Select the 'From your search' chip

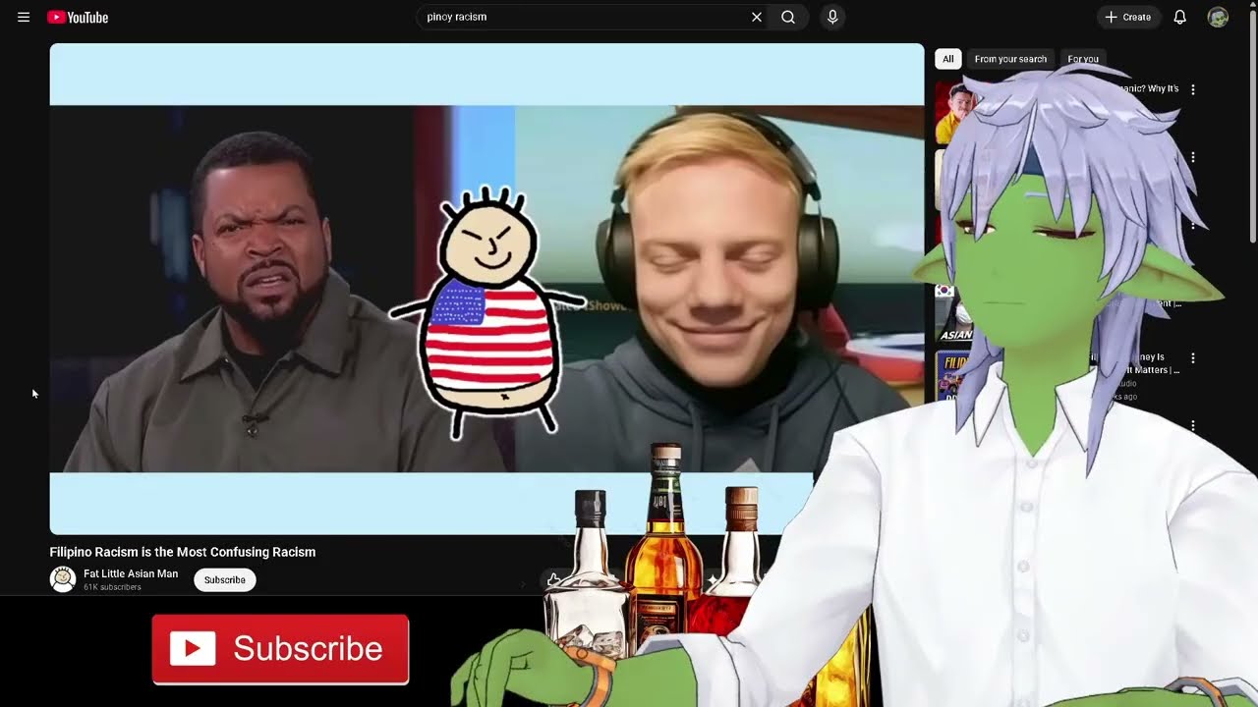click(x=1010, y=59)
